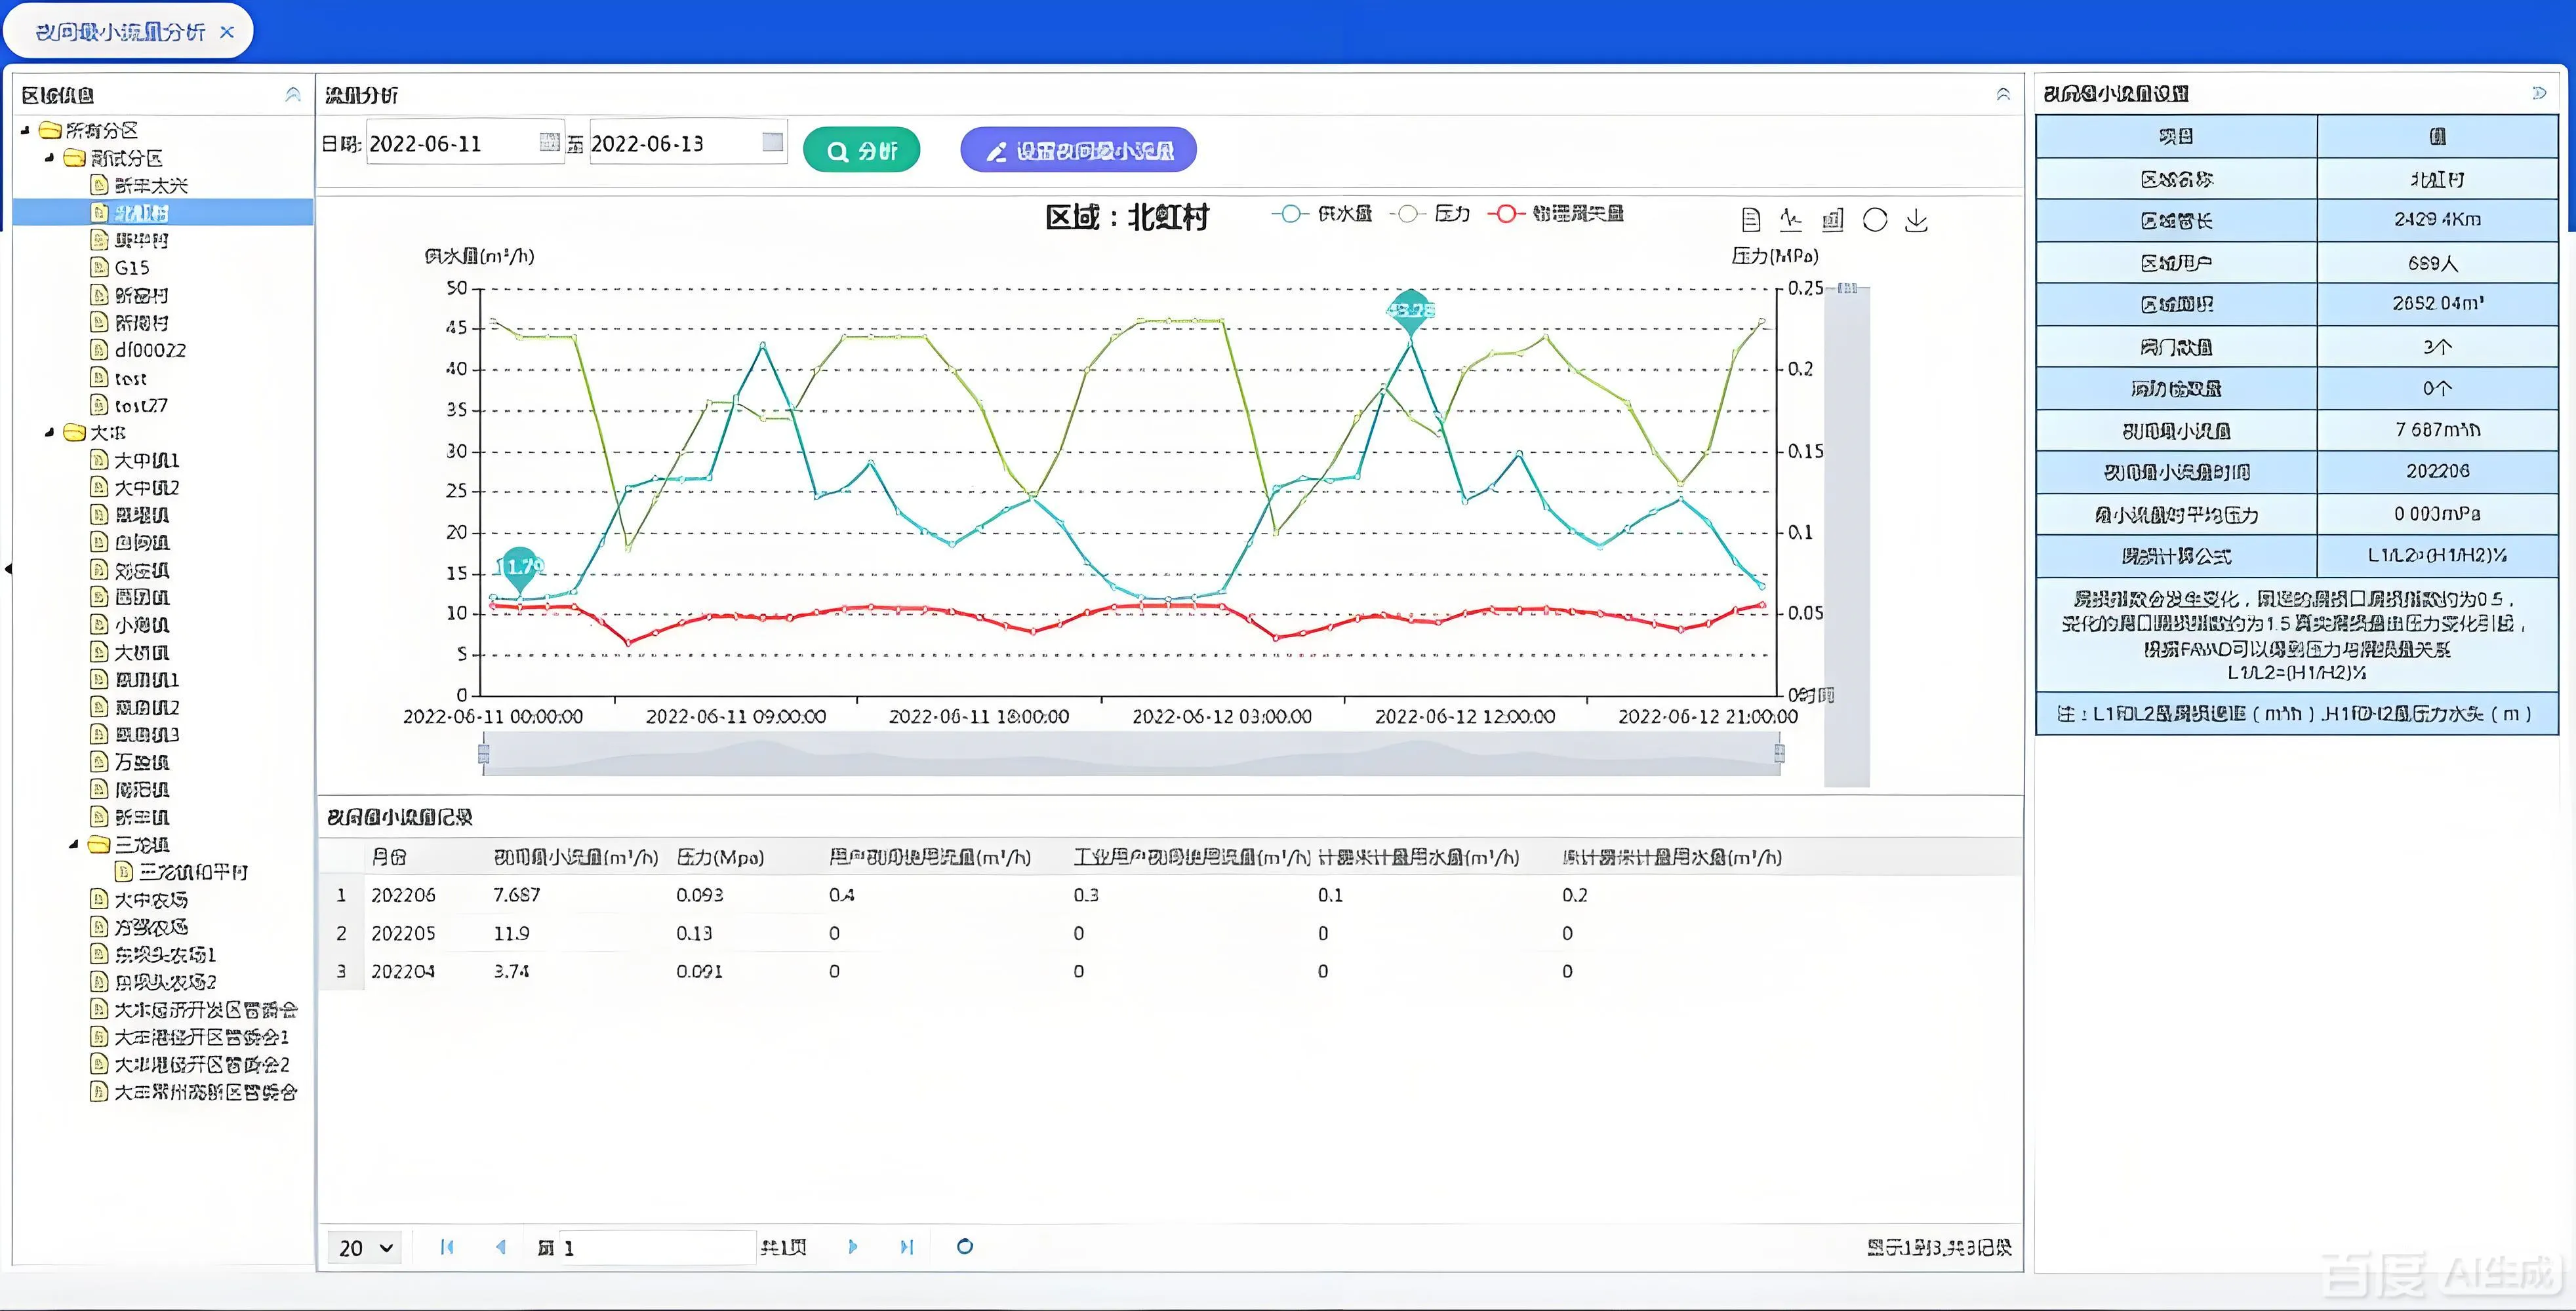Collapse the nested folder near the tree bottom
2576x1311 pixels.
click(x=74, y=844)
